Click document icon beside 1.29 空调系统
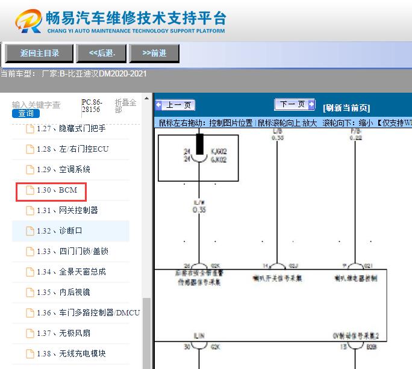 coord(30,170)
